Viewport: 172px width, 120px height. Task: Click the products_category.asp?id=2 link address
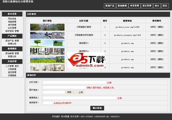[x=128, y=35]
